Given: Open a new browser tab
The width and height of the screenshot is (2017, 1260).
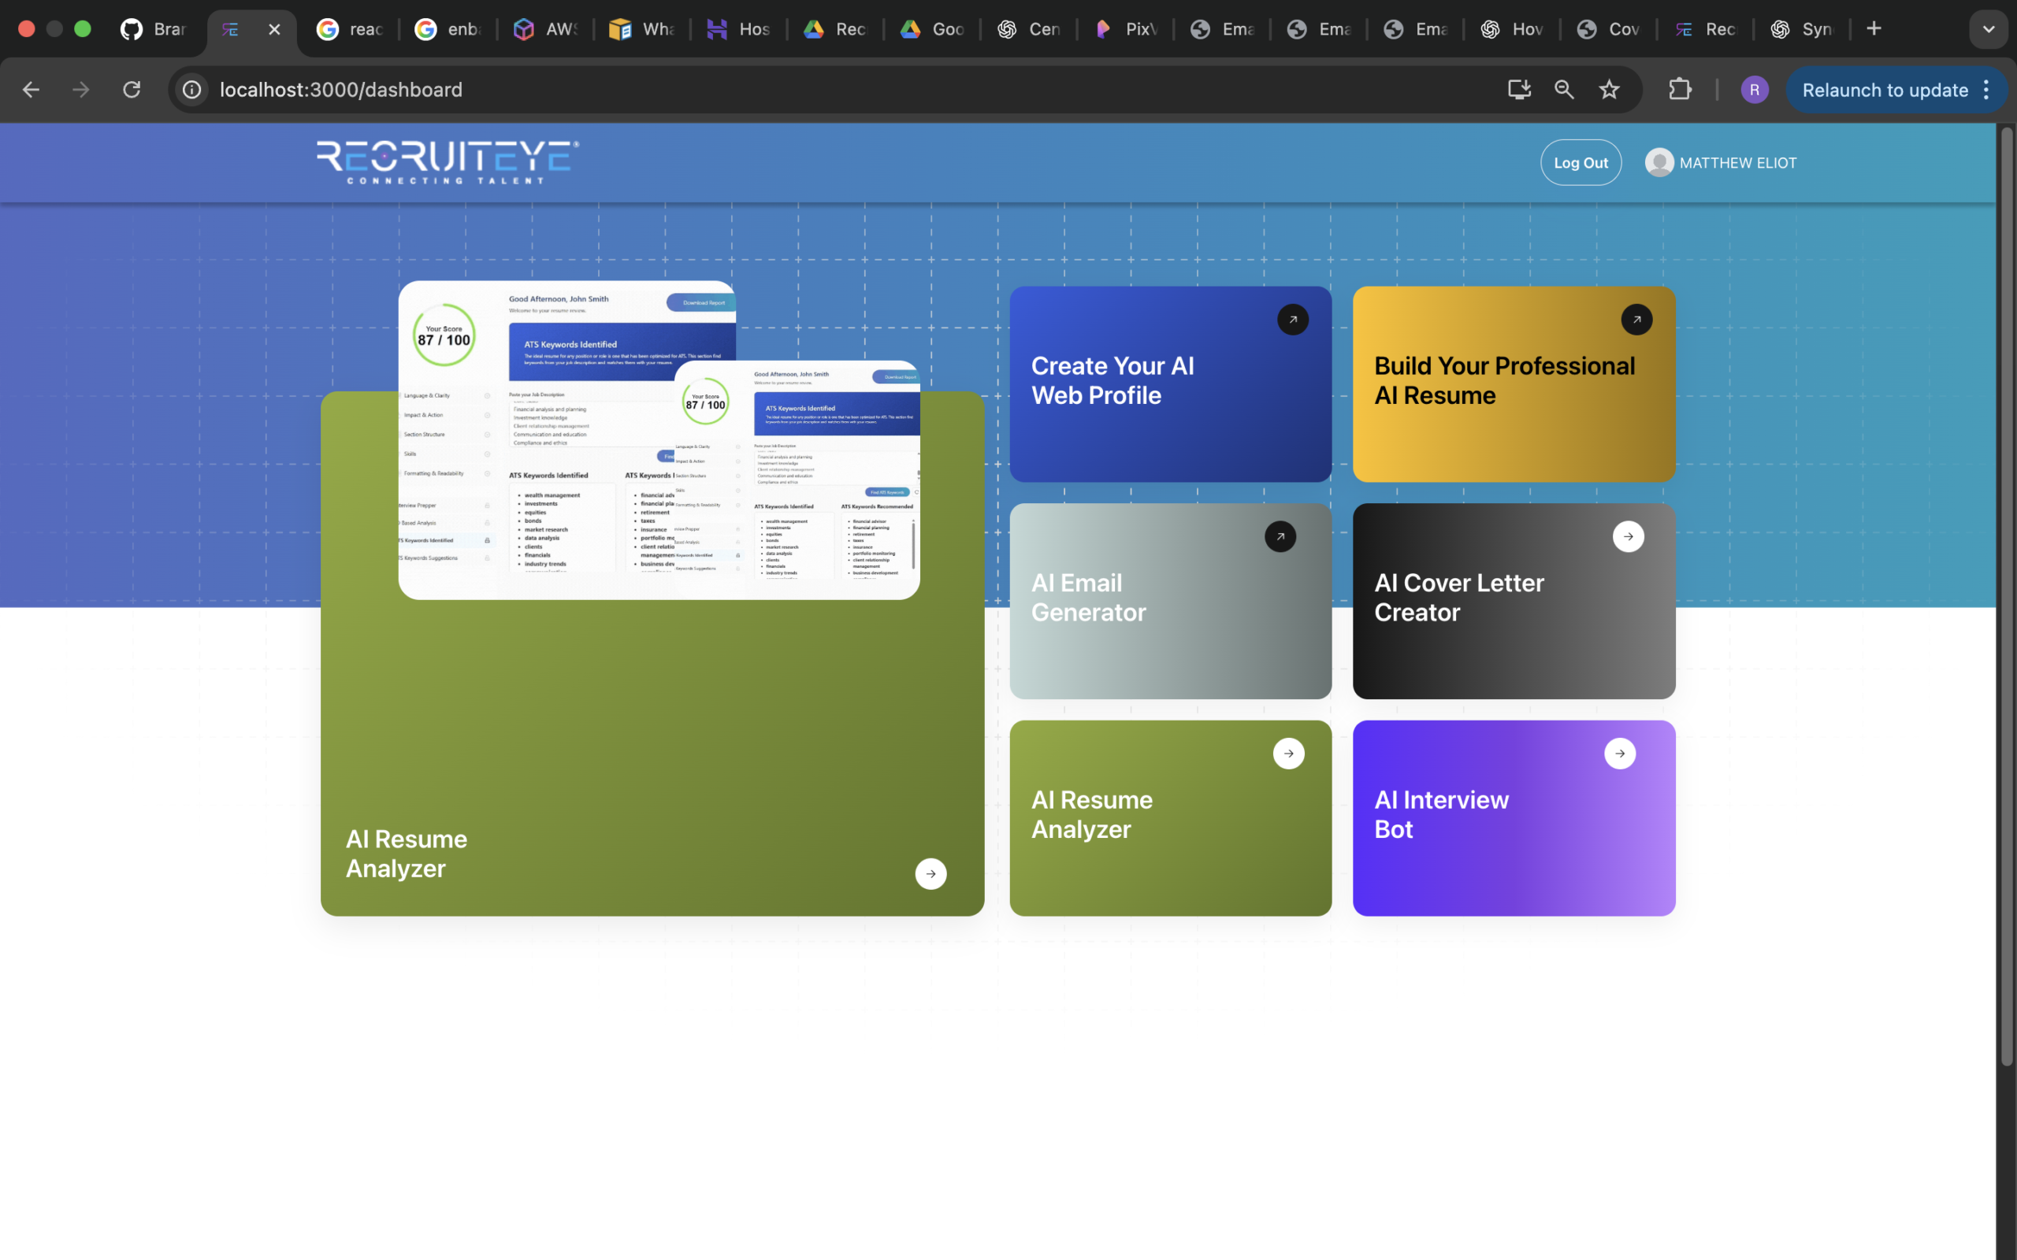Looking at the screenshot, I should click(x=1874, y=29).
